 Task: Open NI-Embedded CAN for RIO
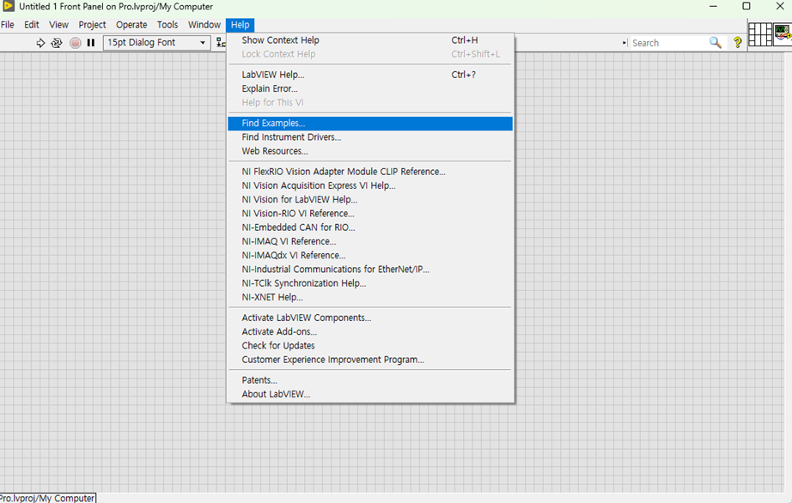click(370, 227)
